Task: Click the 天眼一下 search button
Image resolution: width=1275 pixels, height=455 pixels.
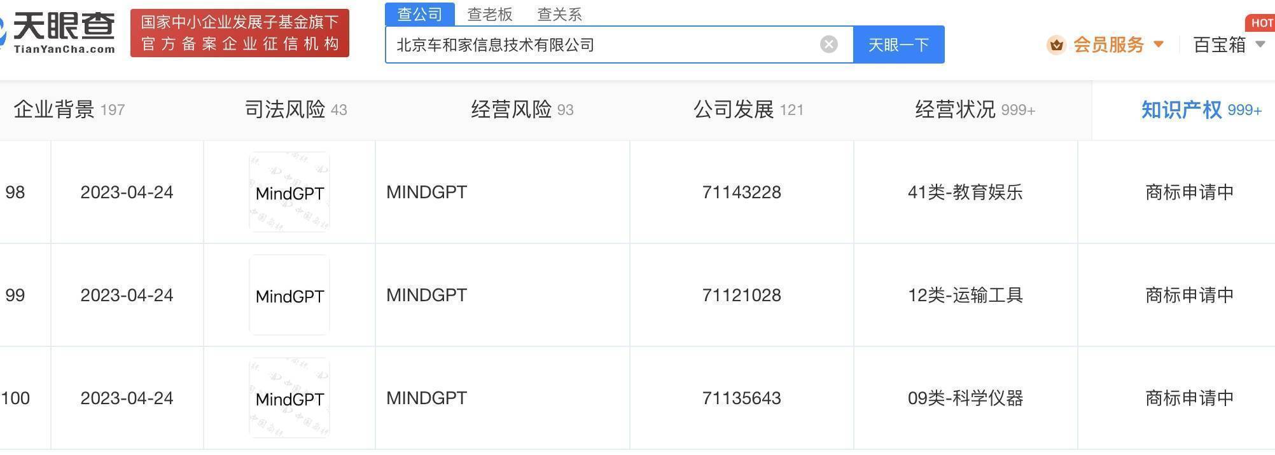Action: (898, 44)
